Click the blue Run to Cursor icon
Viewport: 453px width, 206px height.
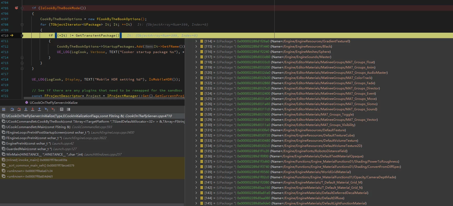coord(46,109)
